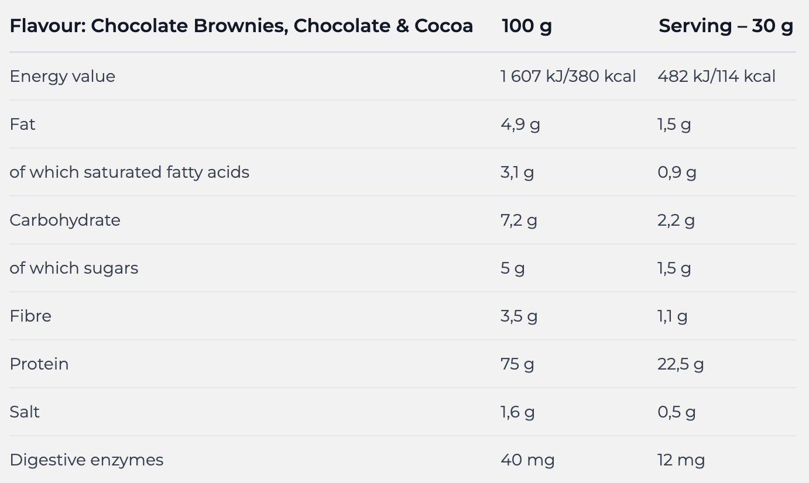Click the '3,5 g' fibre value

click(x=519, y=316)
